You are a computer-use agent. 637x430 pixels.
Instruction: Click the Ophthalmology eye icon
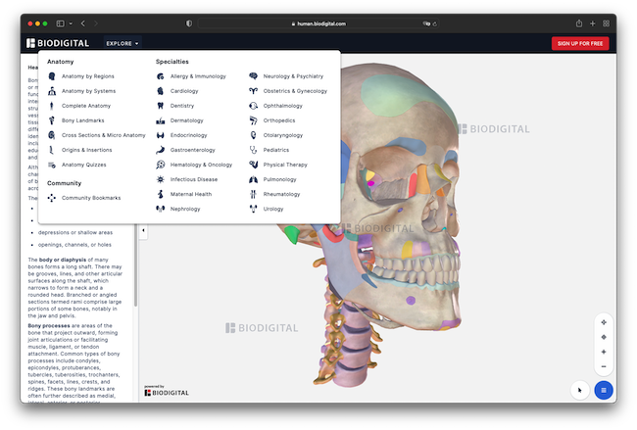(x=253, y=106)
